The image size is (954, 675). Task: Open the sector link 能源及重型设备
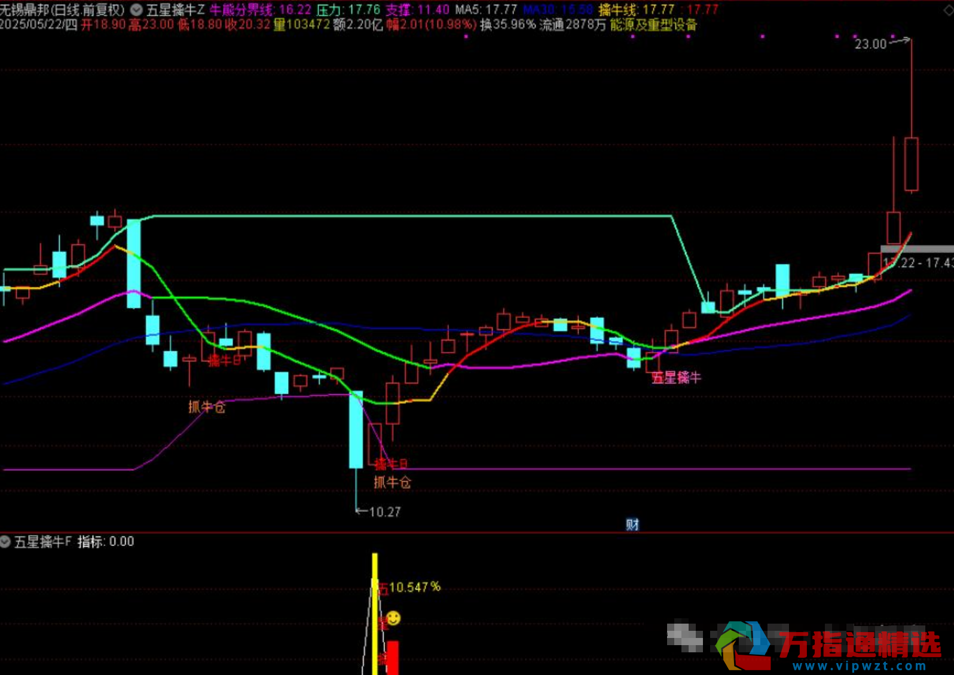[x=654, y=24]
